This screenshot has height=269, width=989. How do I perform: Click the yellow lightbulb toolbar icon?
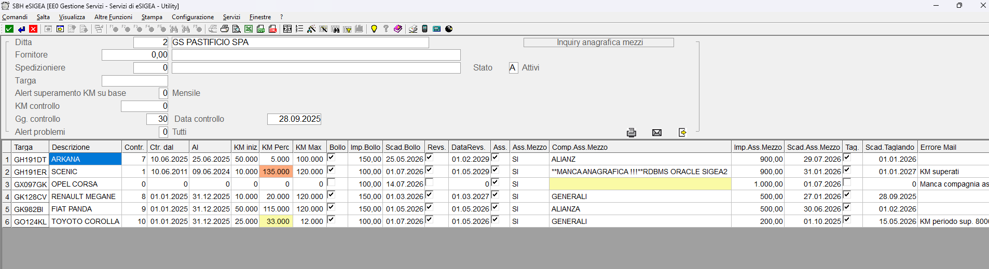click(x=374, y=29)
